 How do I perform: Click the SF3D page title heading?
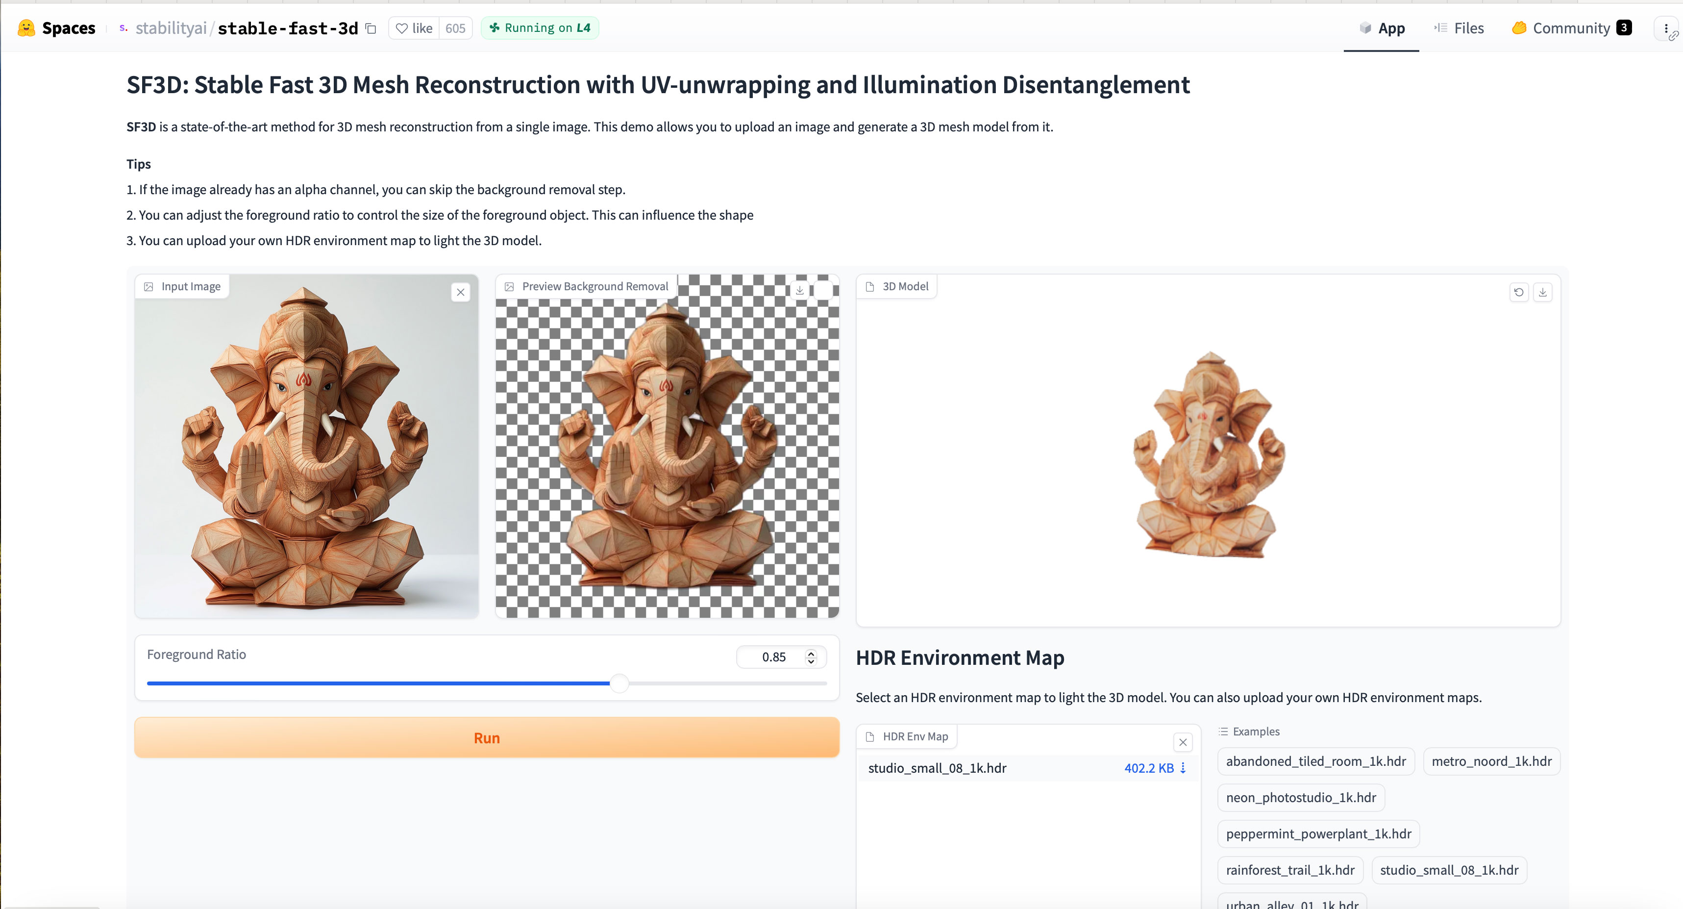coord(658,85)
